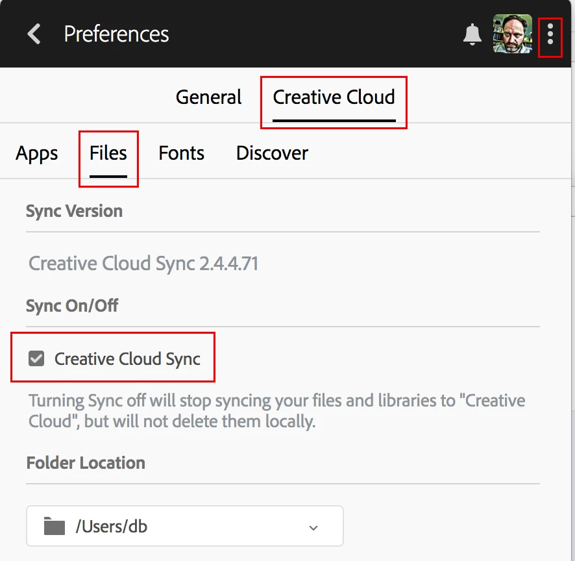Open the Files sub-tab
This screenshot has height=561, width=575.
pyautogui.click(x=108, y=153)
